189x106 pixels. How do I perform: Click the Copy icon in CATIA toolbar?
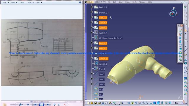[x=107, y=103]
